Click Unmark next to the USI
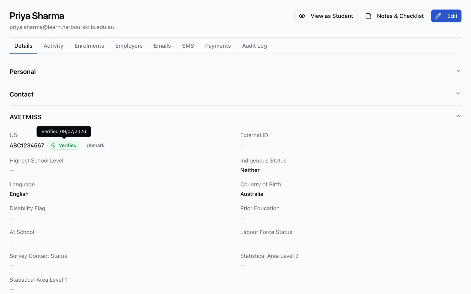This screenshot has height=294, width=471. [x=95, y=146]
